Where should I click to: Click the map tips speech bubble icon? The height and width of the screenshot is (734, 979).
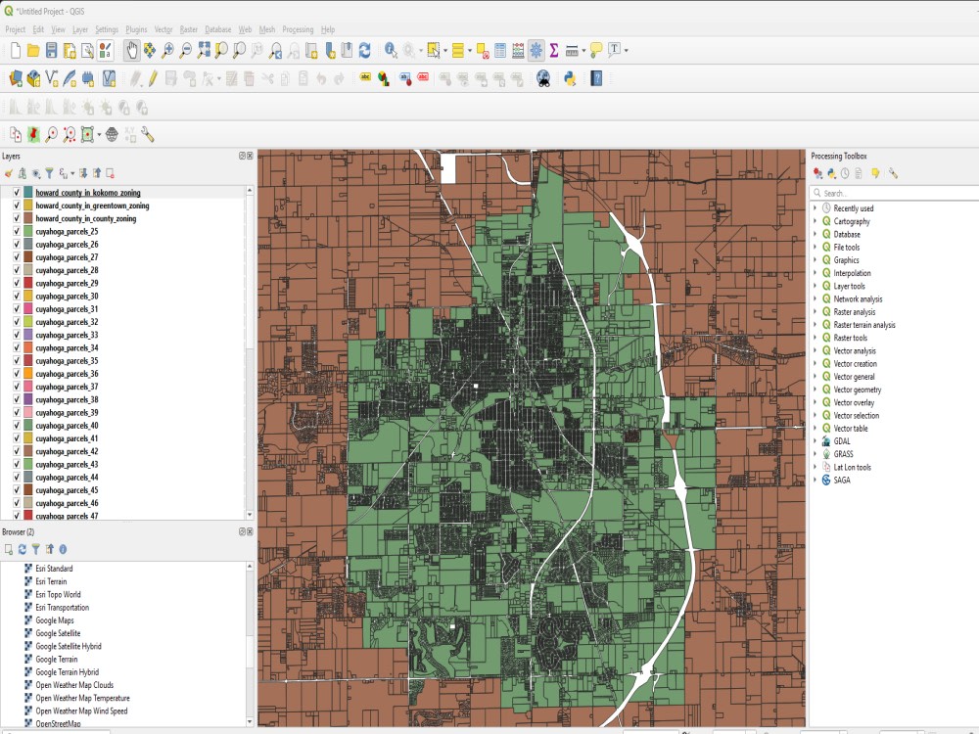pos(596,51)
